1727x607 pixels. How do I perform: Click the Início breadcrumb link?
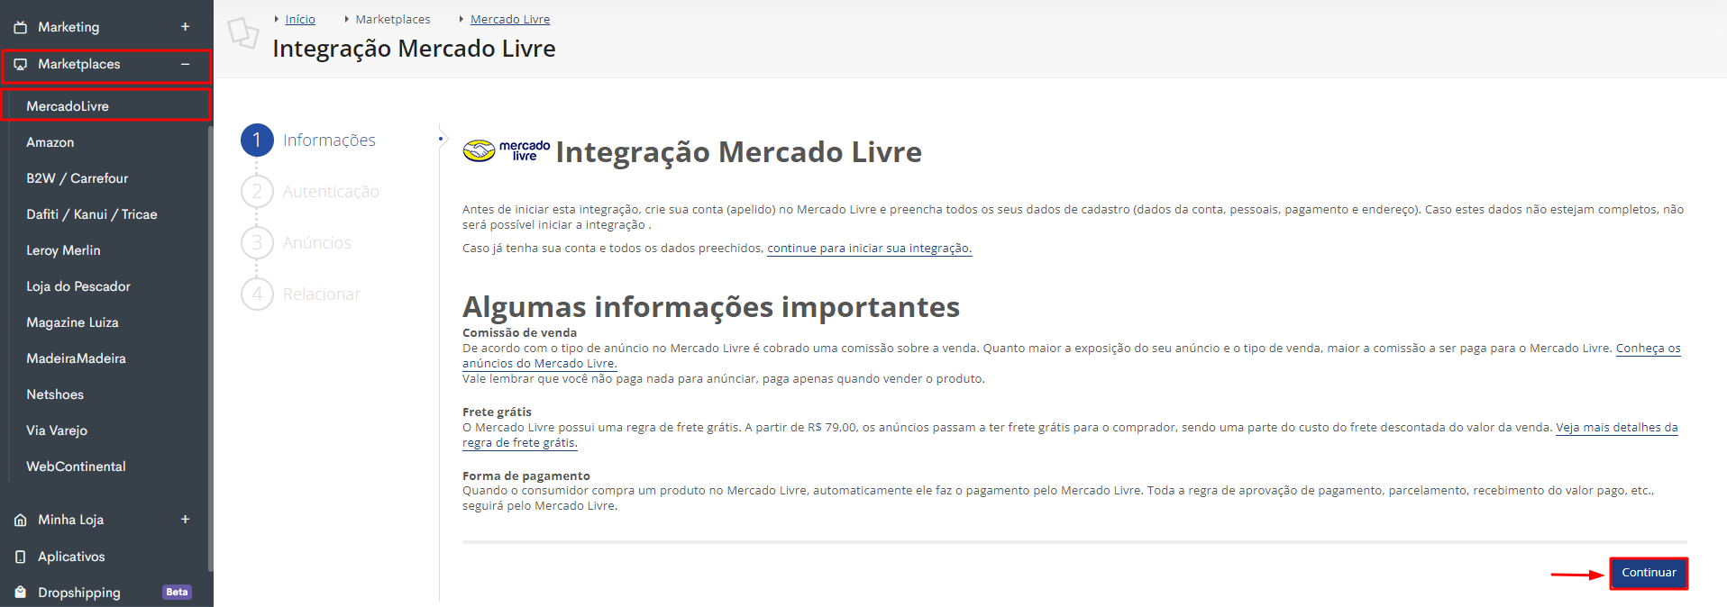300,19
